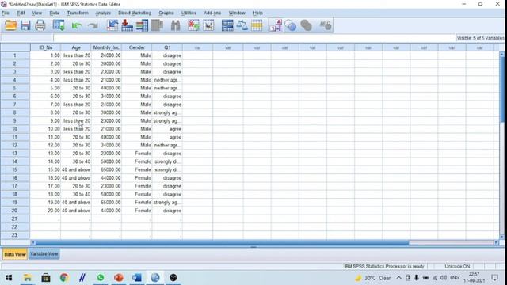Click the Weight cases scale icon

[x=242, y=25]
